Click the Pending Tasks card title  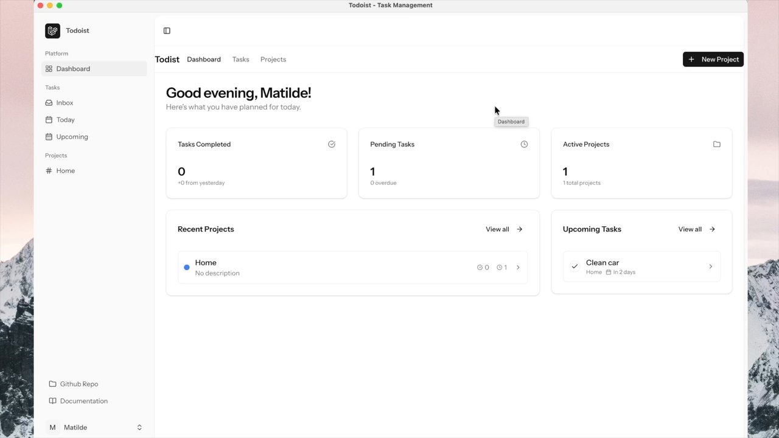tap(393, 144)
